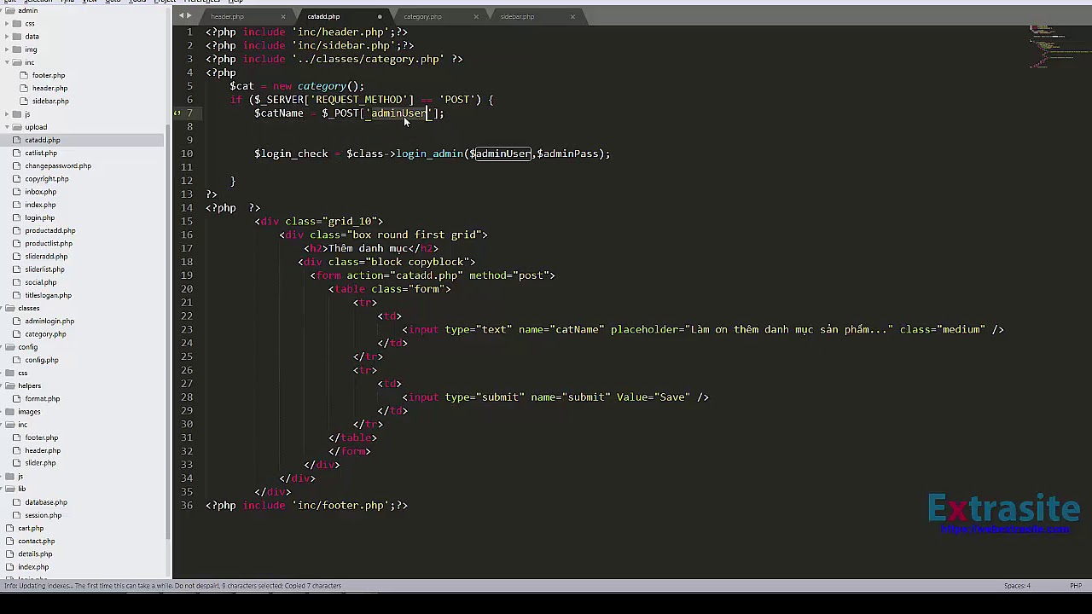The width and height of the screenshot is (1092, 614).
Task: Click the file icon beside cart.php
Action: point(10,528)
